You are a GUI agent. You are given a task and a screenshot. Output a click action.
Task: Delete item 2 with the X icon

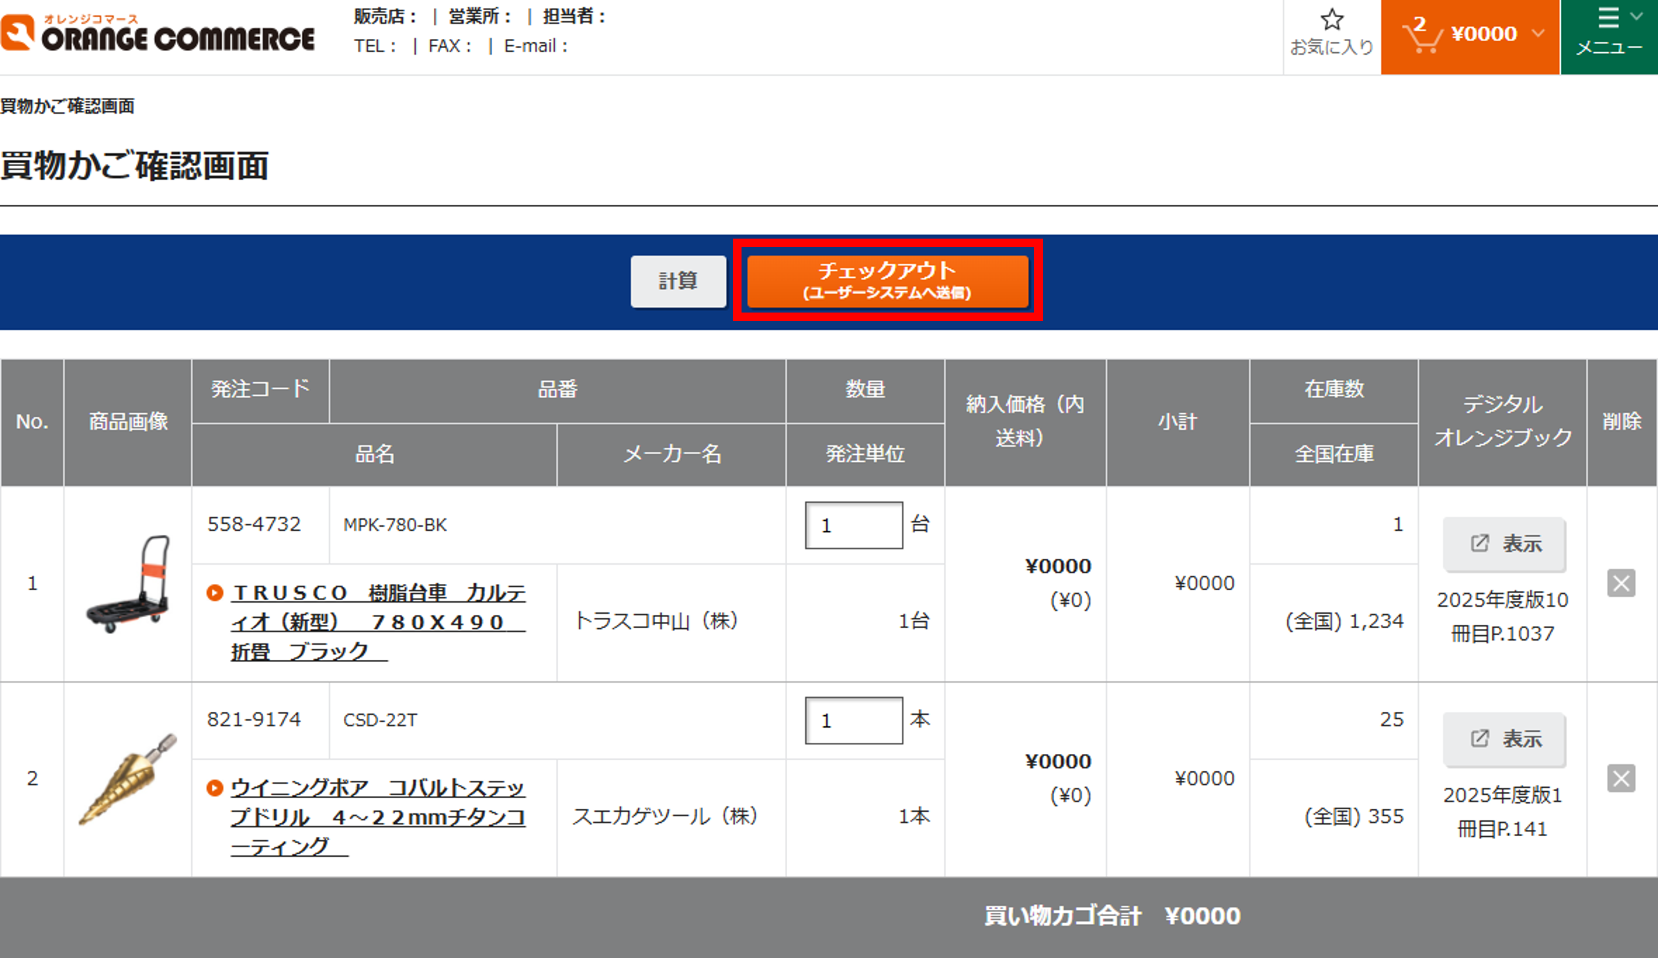[1621, 779]
